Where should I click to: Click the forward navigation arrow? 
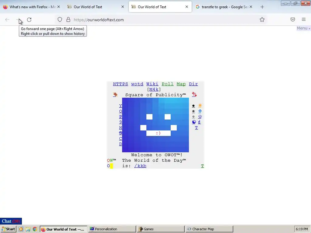(x=18, y=20)
